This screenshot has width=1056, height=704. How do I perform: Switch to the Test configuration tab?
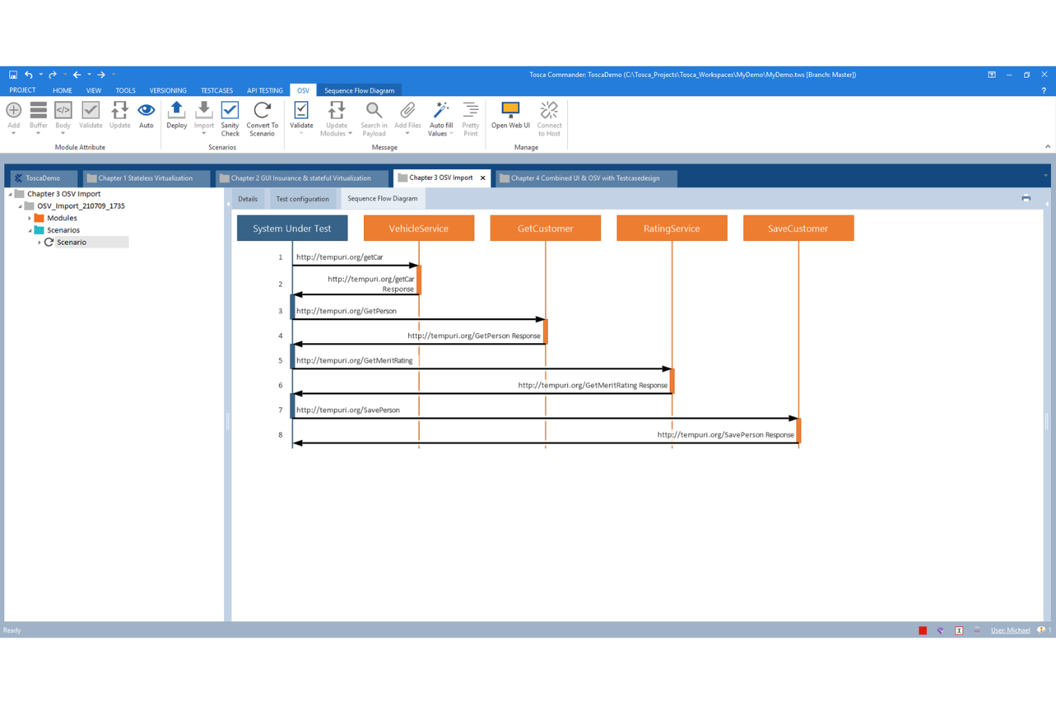[302, 198]
